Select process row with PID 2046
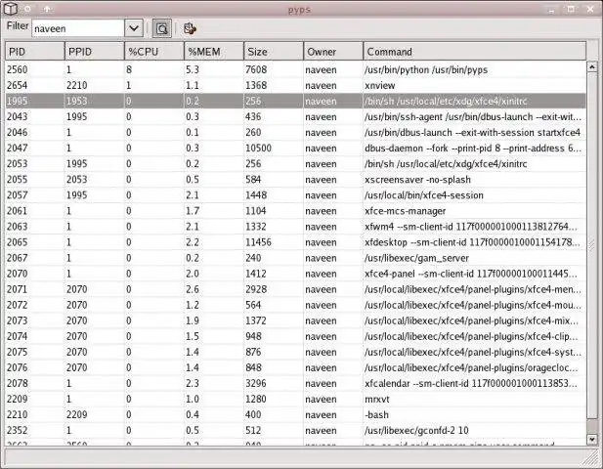Screen dimensions: 603x469 click(x=295, y=133)
